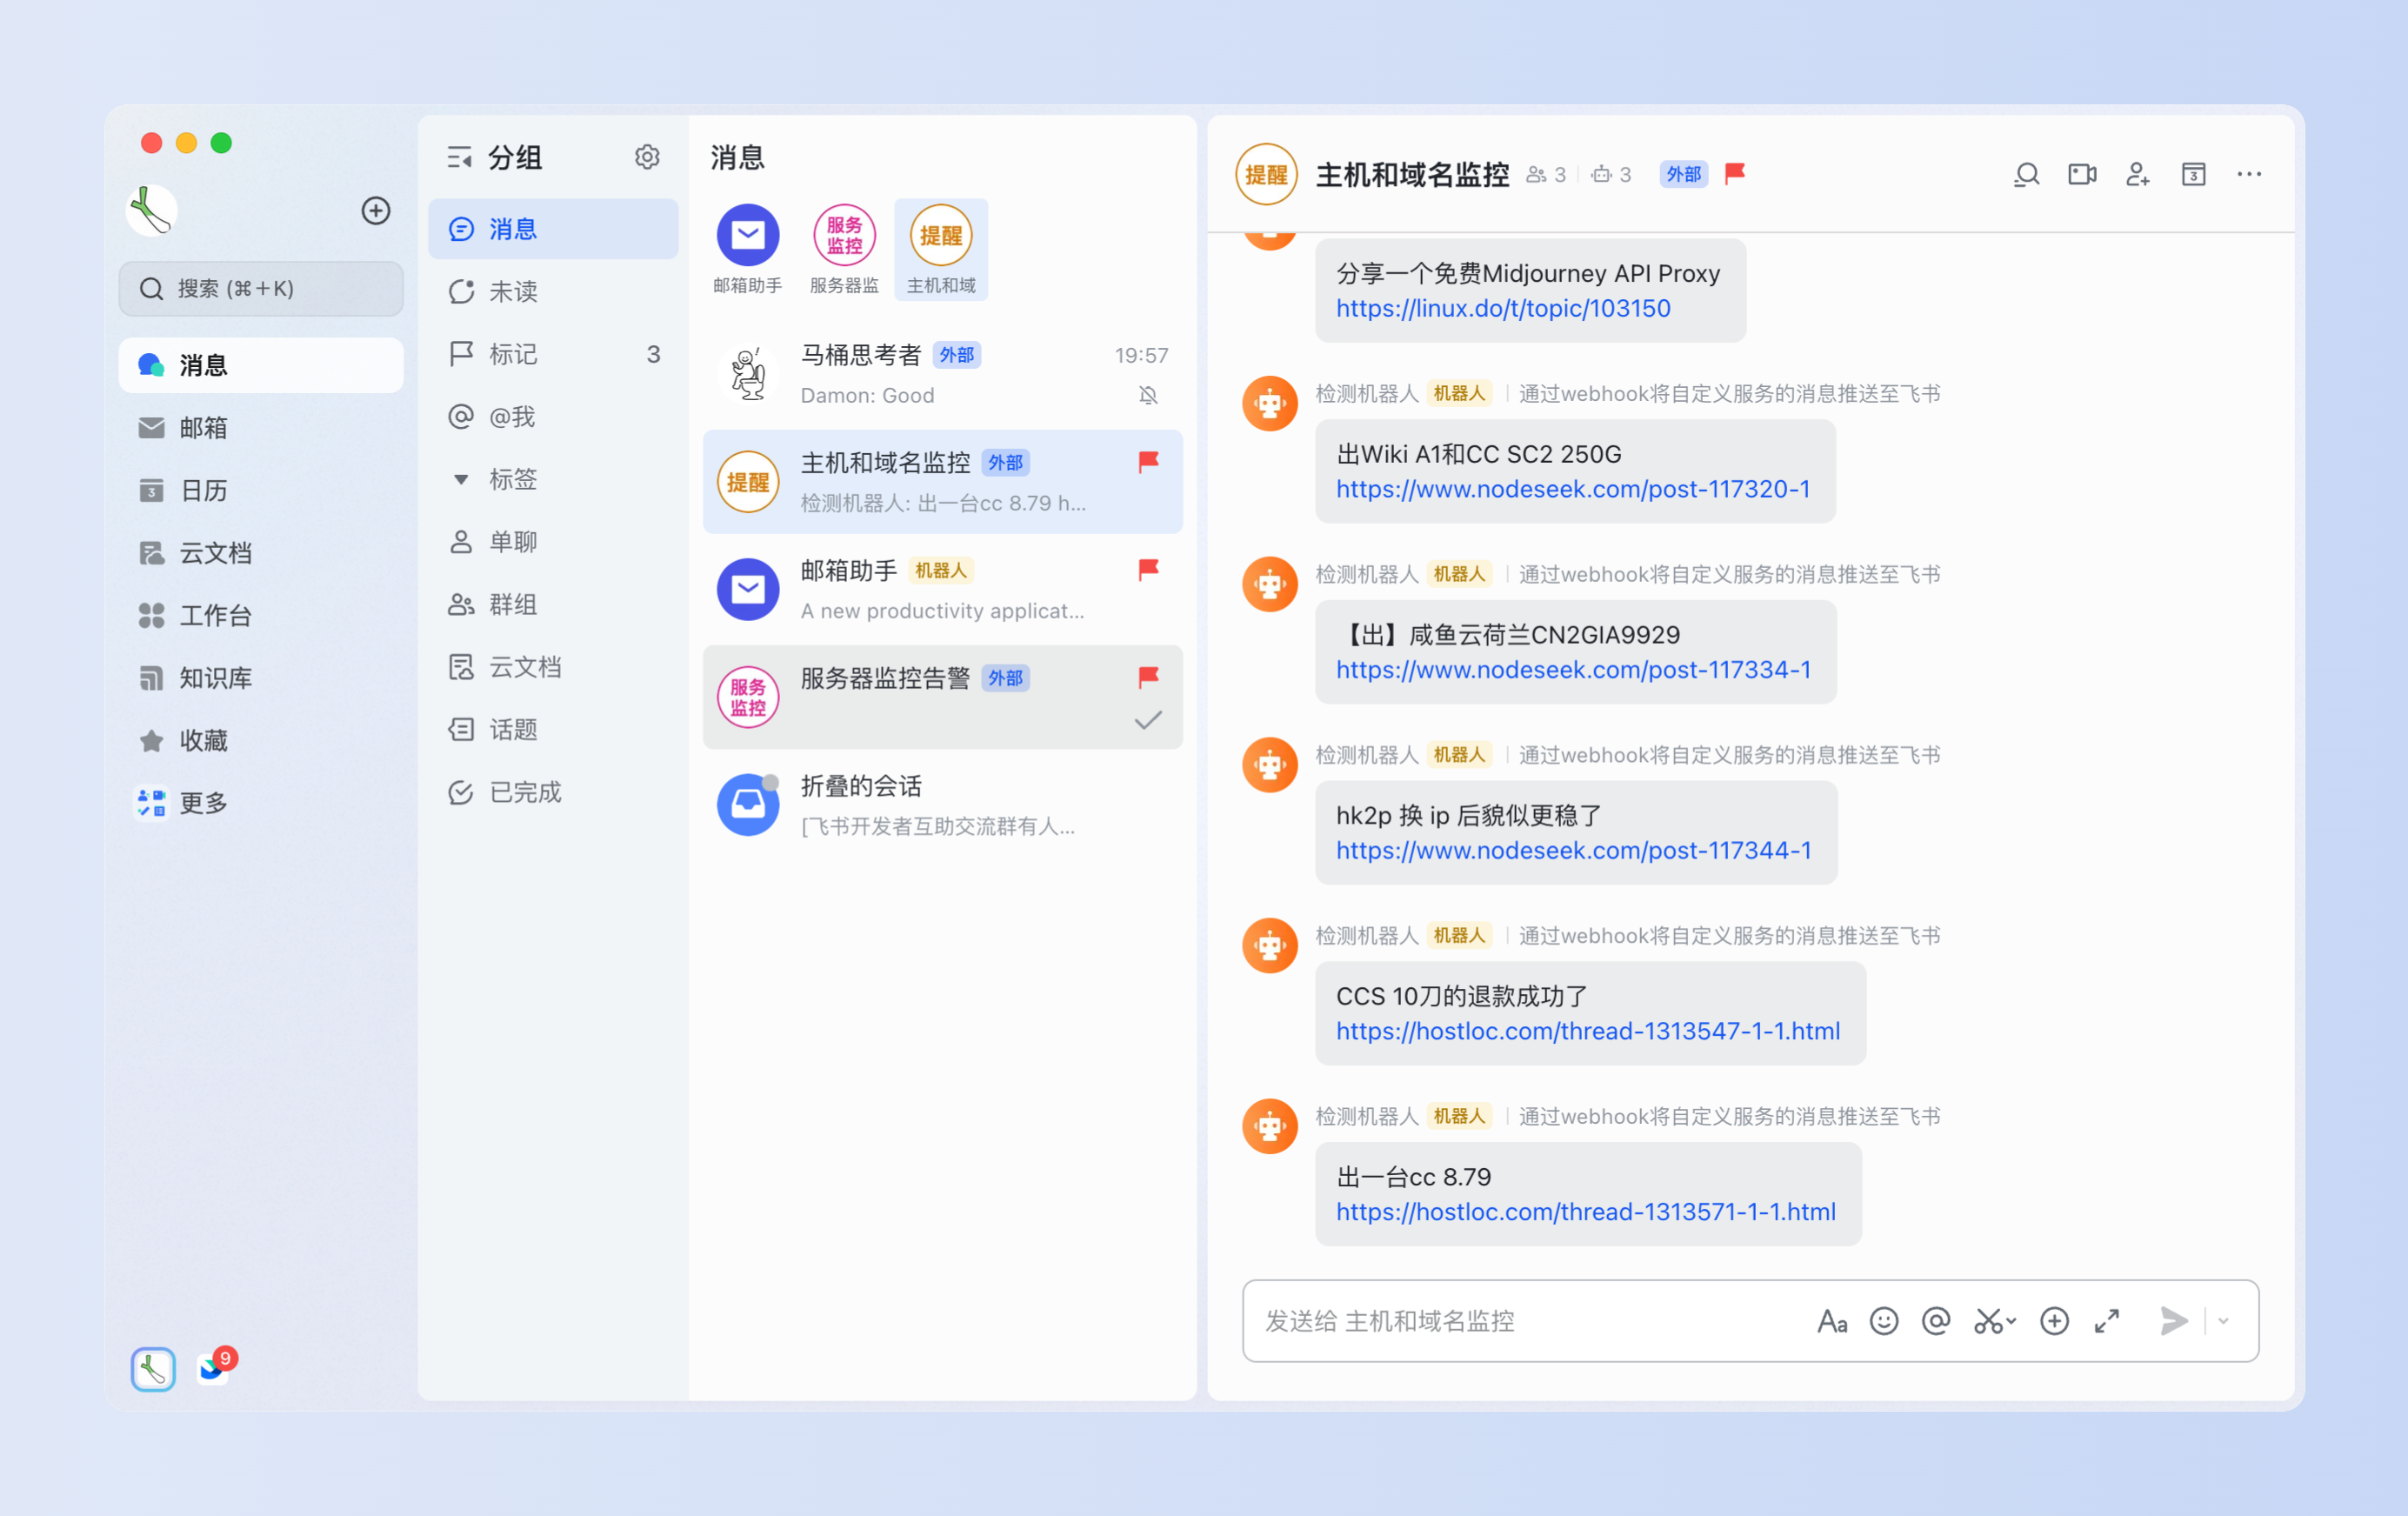The image size is (2408, 1516).
Task: Open link linux.do/t/topic/103150
Action: (x=1503, y=308)
